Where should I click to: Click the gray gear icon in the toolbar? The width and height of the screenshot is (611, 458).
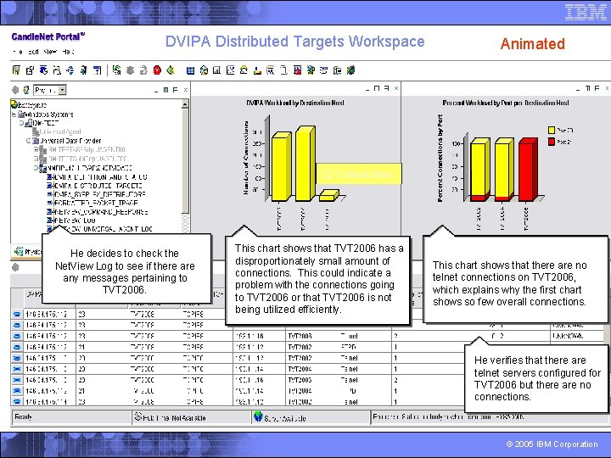tap(130, 70)
